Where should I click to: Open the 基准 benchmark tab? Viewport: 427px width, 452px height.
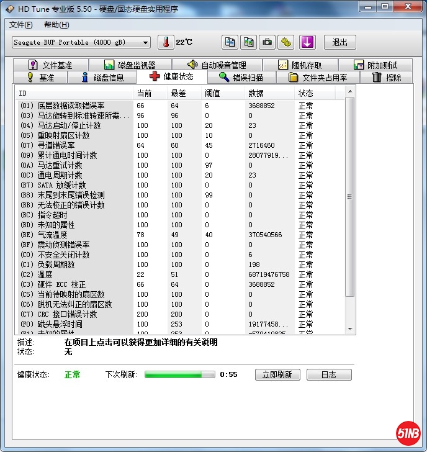pyautogui.click(x=40, y=78)
